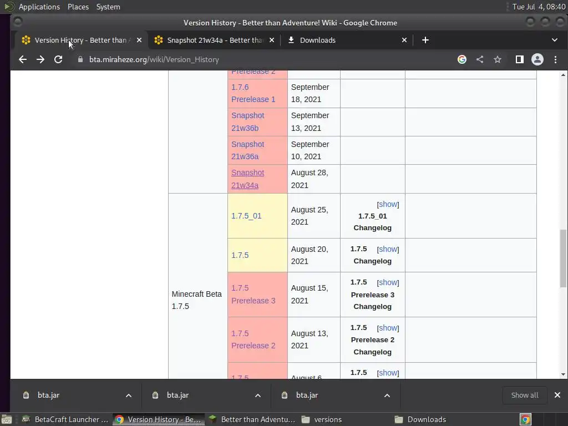Open 1.7.6 Prerelease 1 link
The height and width of the screenshot is (426, 568).
pyautogui.click(x=253, y=93)
